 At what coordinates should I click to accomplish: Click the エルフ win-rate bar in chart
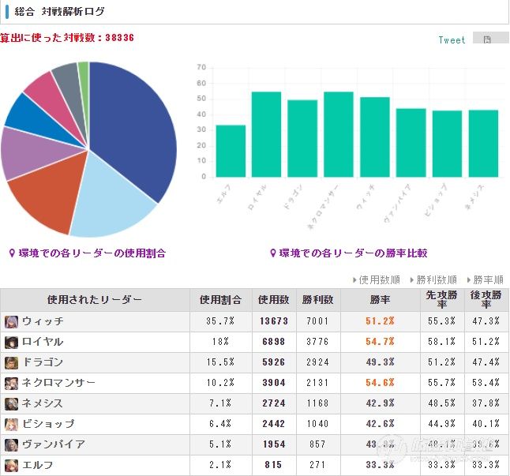pyautogui.click(x=231, y=152)
